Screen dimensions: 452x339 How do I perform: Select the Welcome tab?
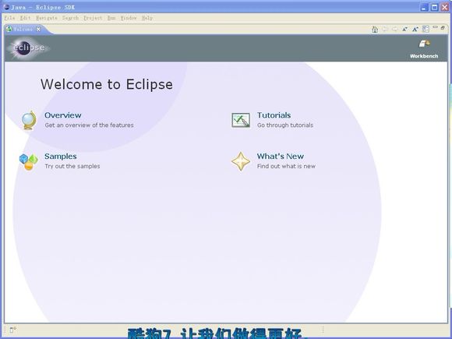tap(23, 29)
